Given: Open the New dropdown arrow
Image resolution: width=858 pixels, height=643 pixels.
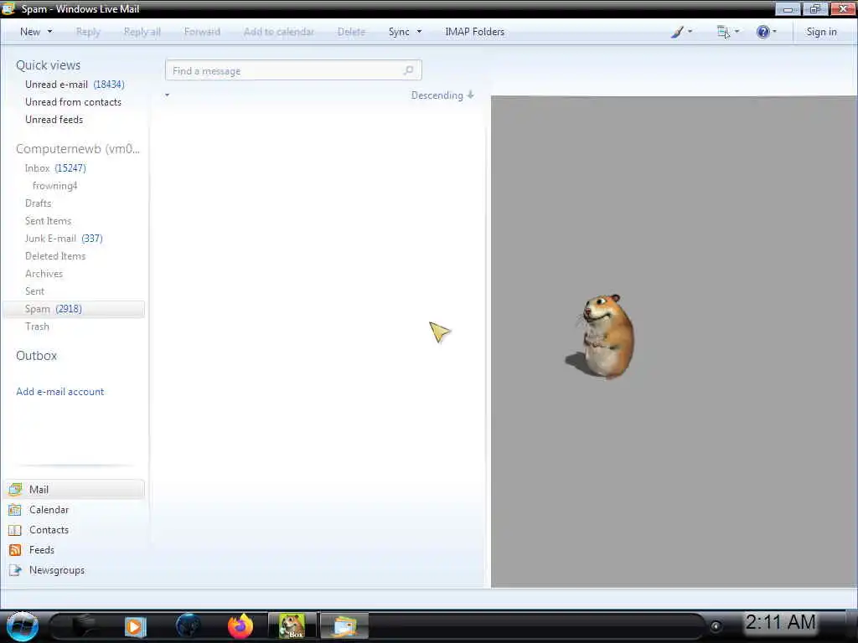Looking at the screenshot, I should coord(49,32).
